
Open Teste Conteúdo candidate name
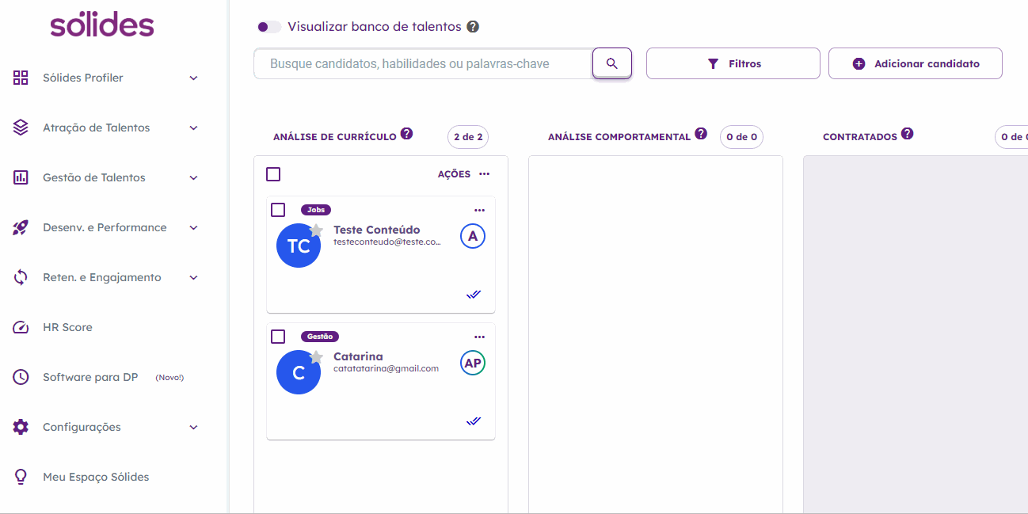pyautogui.click(x=377, y=230)
